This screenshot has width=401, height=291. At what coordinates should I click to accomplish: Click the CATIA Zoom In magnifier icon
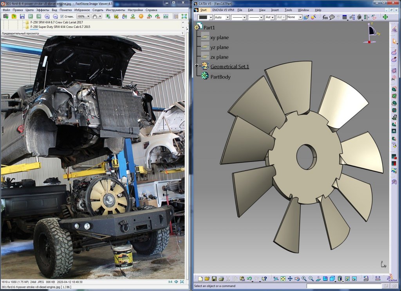[304, 279]
